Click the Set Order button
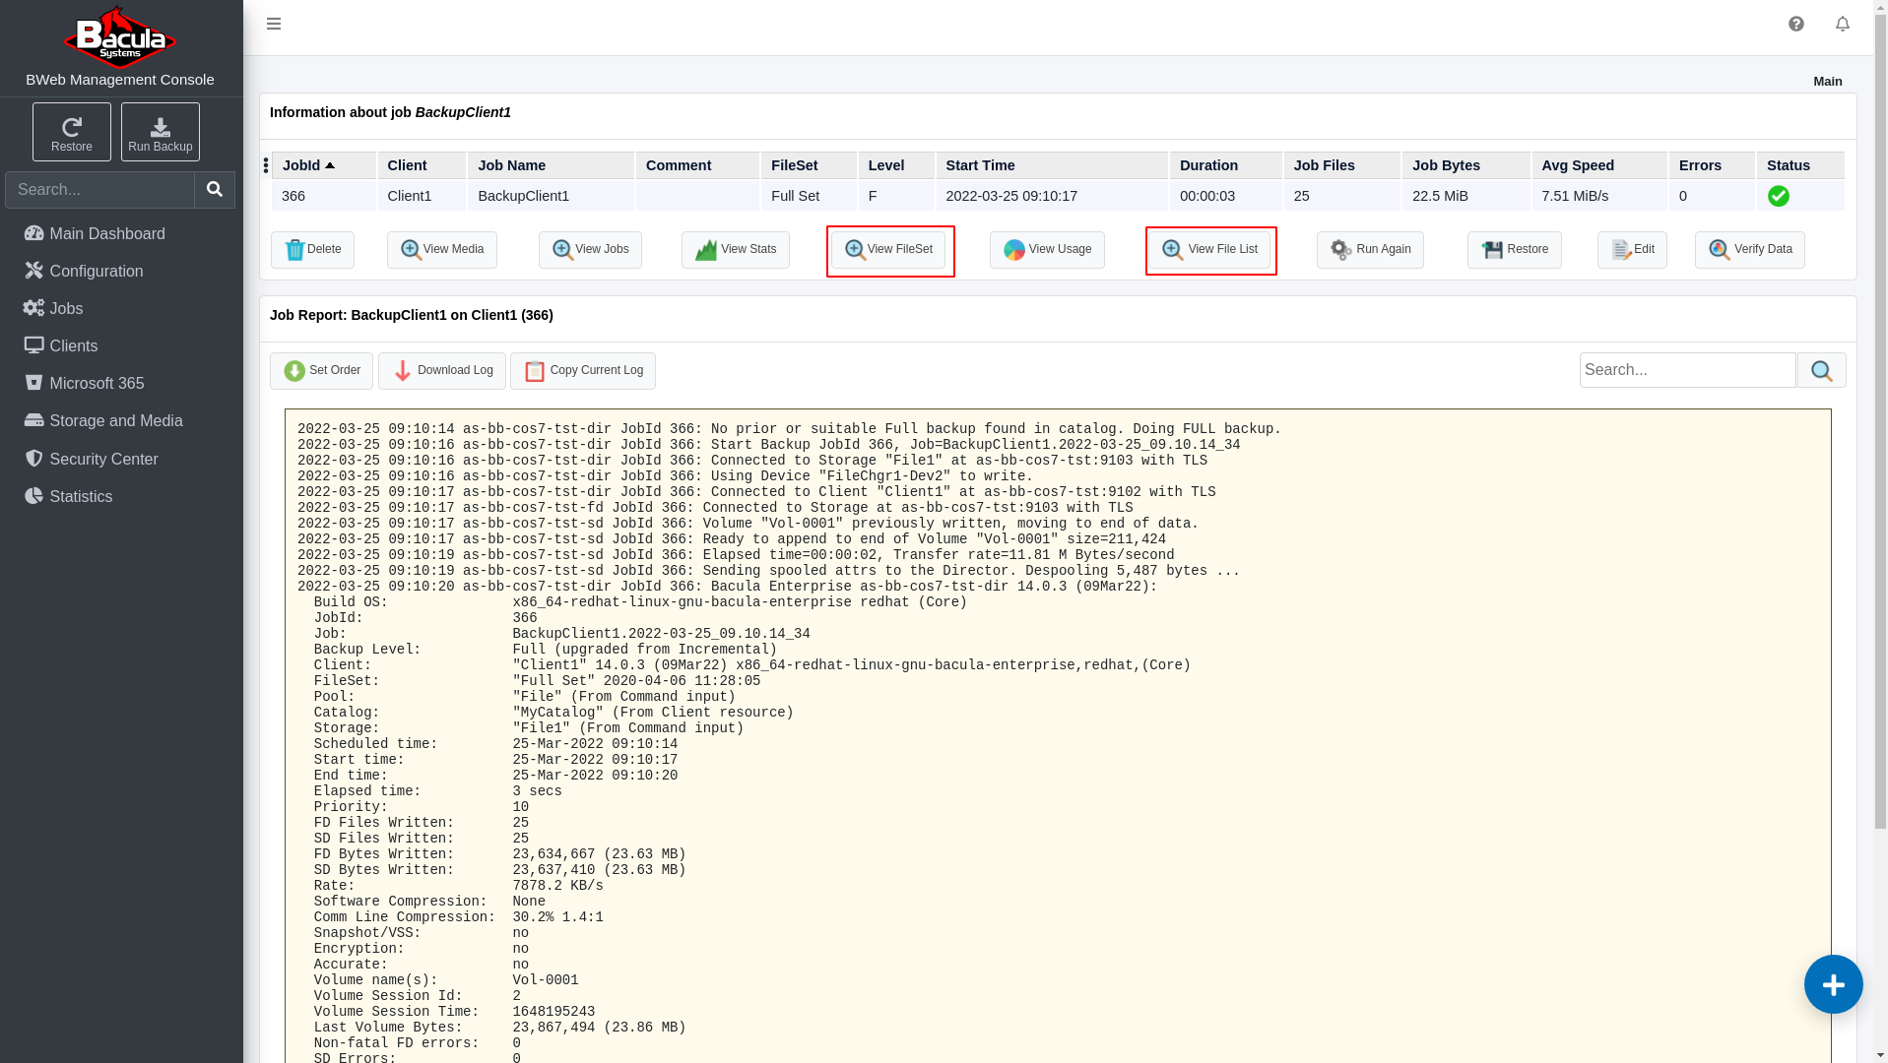The image size is (1888, 1063). 321,371
